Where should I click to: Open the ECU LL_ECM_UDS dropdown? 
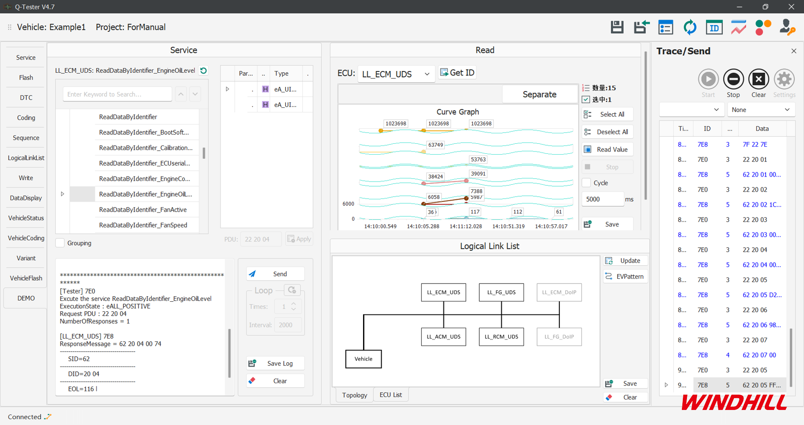(x=395, y=74)
